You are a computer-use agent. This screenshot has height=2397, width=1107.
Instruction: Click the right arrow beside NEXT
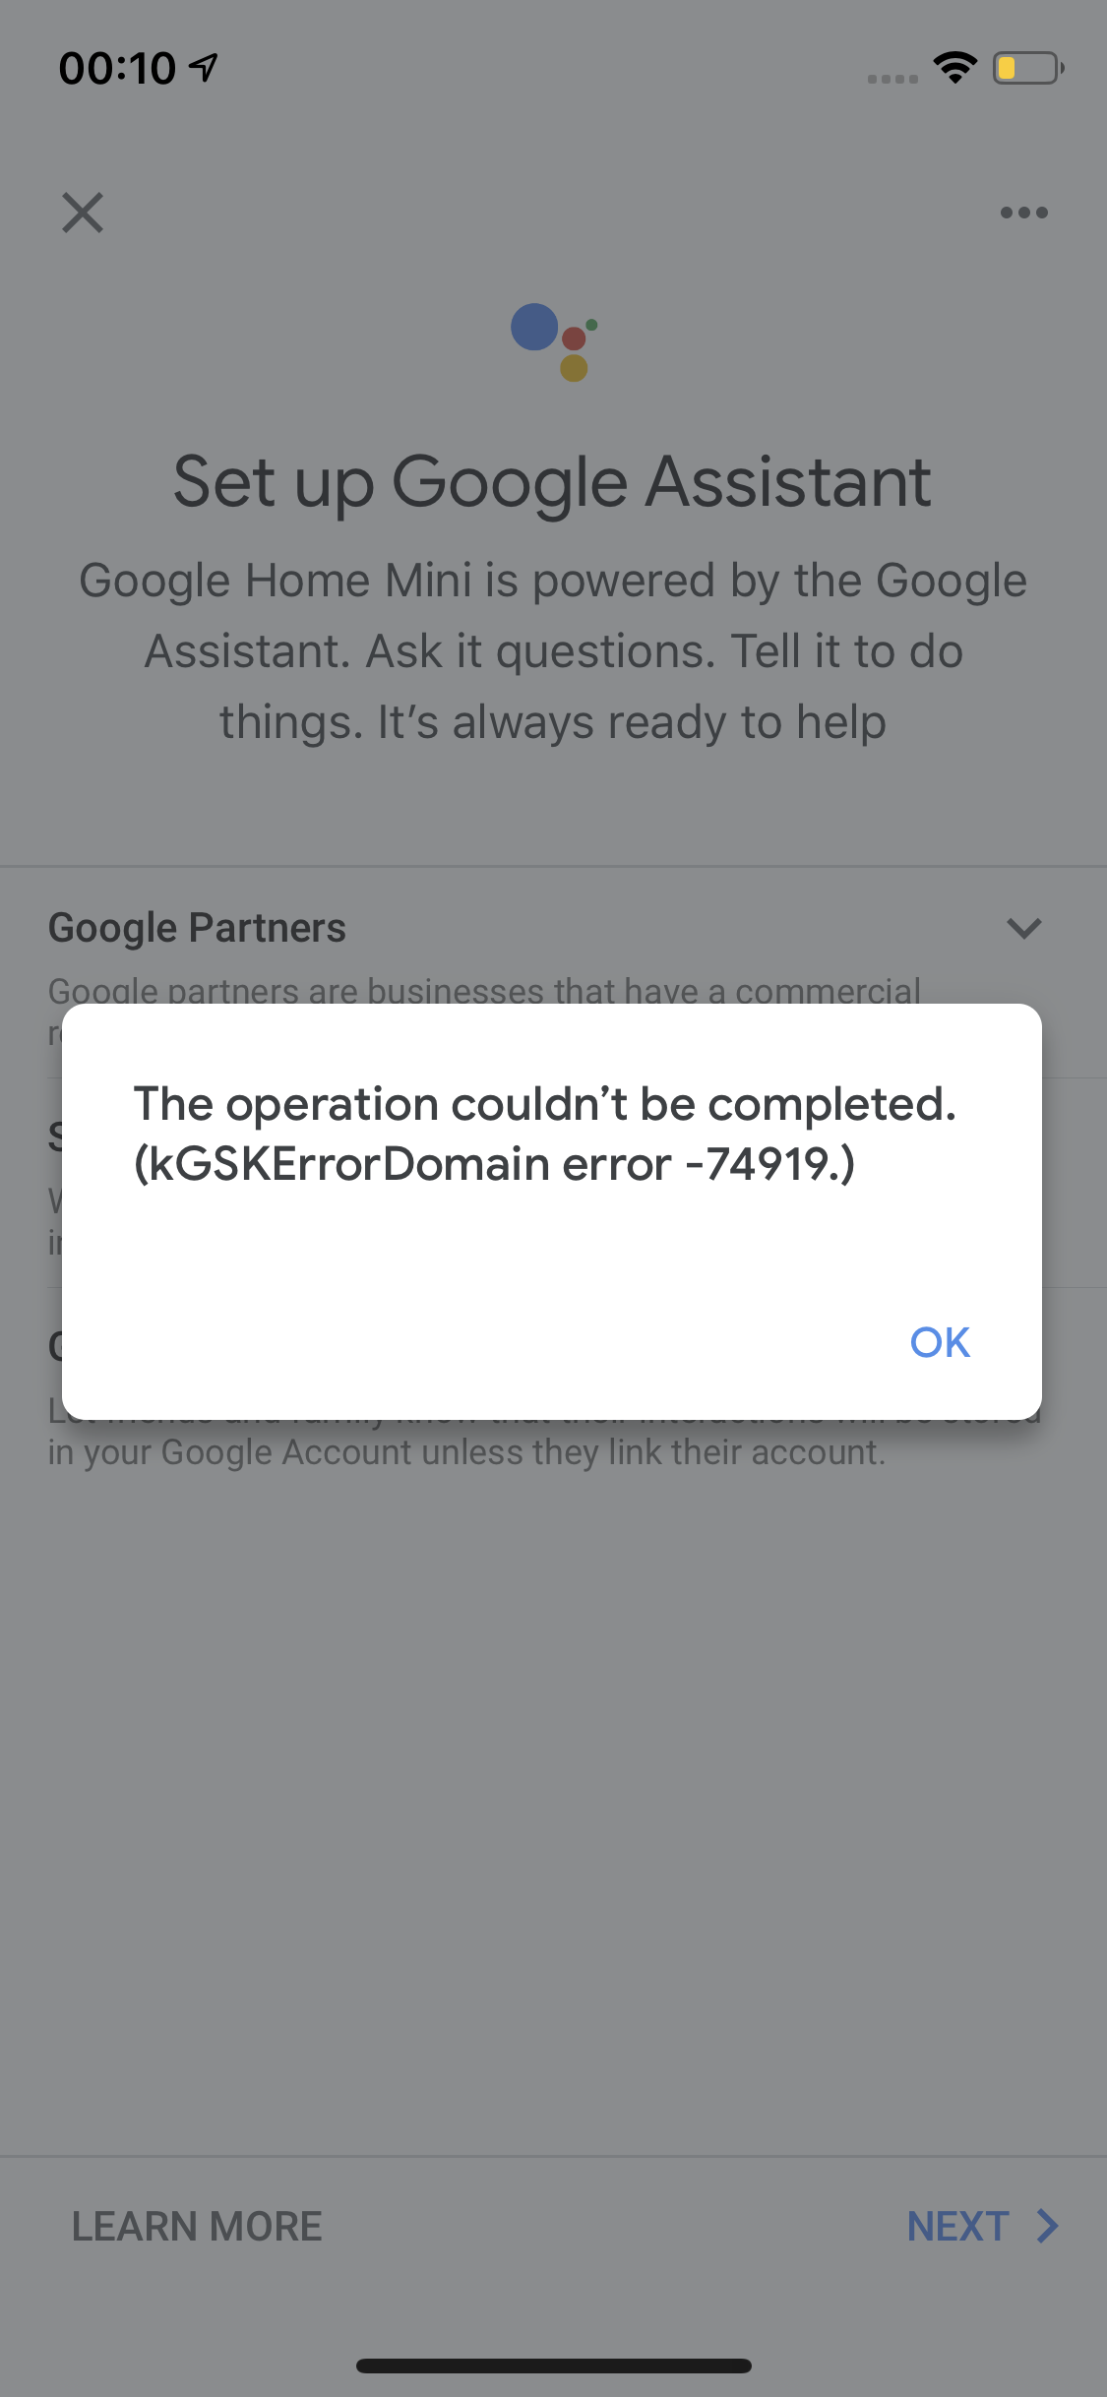click(1048, 2226)
